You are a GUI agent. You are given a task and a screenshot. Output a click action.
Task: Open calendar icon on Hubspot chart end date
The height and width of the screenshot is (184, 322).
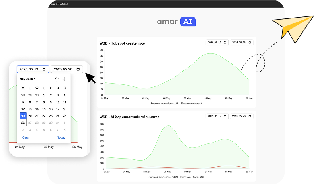(x=250, y=43)
